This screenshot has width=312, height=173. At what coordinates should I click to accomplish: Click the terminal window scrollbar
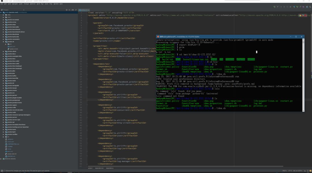point(303,75)
